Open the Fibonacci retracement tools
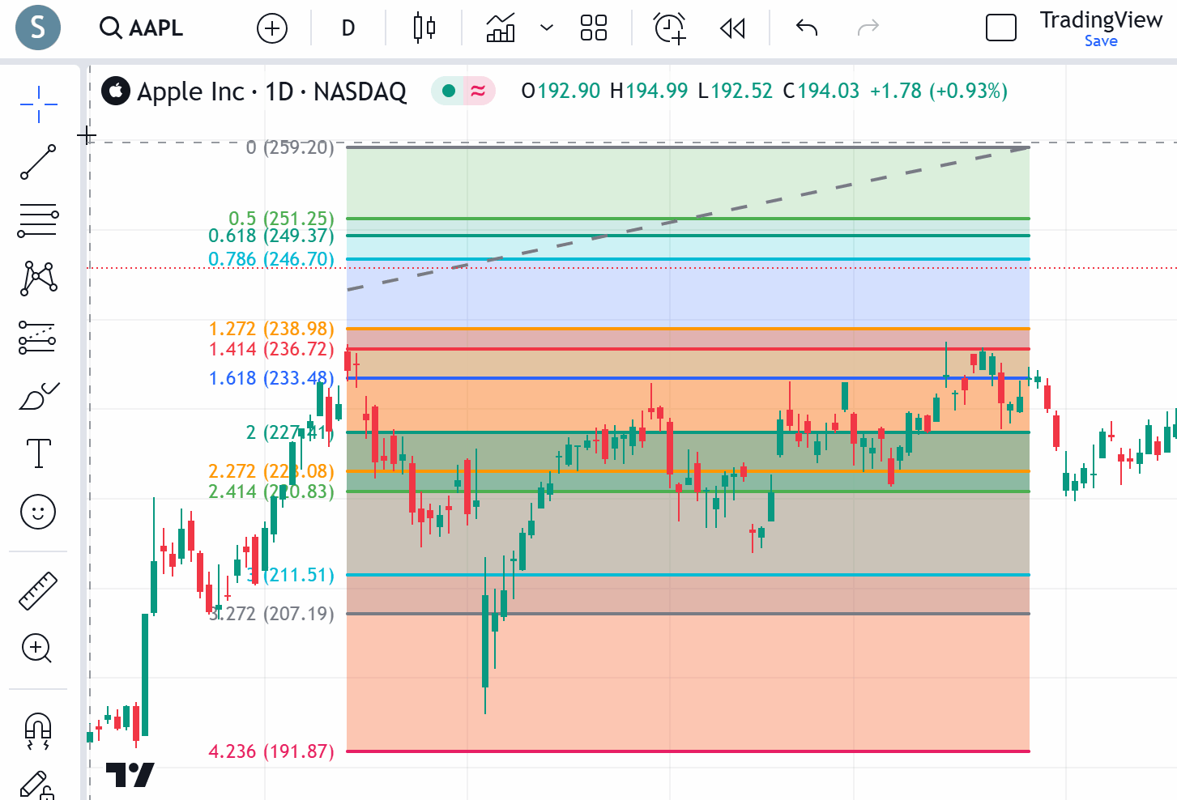1177x800 pixels. [38, 219]
